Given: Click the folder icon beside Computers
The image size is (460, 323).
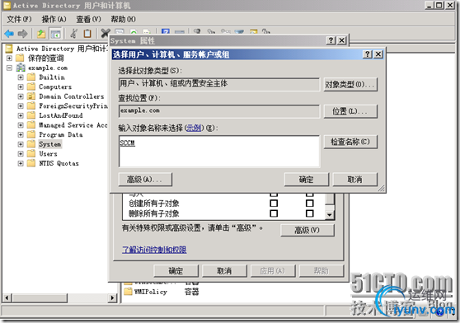Looking at the screenshot, I should click(31, 87).
